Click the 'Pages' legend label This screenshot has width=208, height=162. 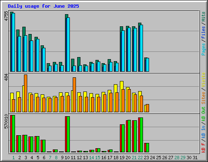[204, 49]
